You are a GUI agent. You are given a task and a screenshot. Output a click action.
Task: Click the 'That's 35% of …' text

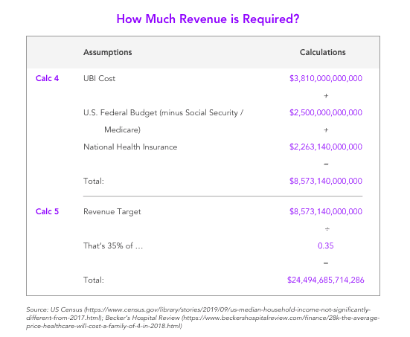point(113,245)
